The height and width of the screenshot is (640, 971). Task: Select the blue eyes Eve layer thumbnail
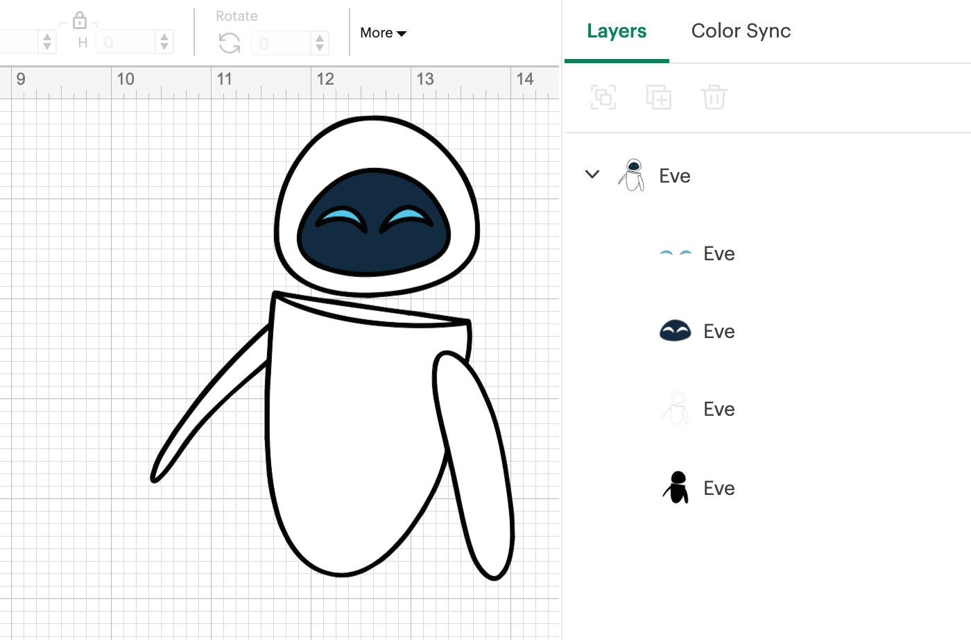(674, 253)
